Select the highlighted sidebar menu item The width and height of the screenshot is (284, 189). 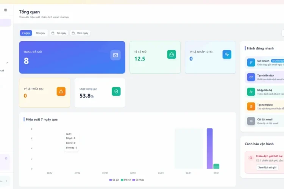[5, 23]
